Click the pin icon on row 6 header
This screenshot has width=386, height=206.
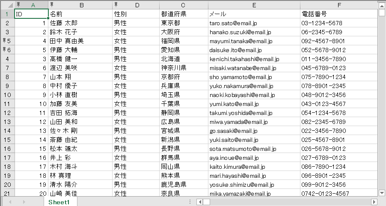point(4,50)
